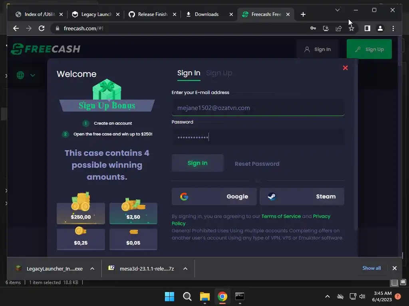Close the downloads shelf
The width and height of the screenshot is (409, 306).
(394, 268)
